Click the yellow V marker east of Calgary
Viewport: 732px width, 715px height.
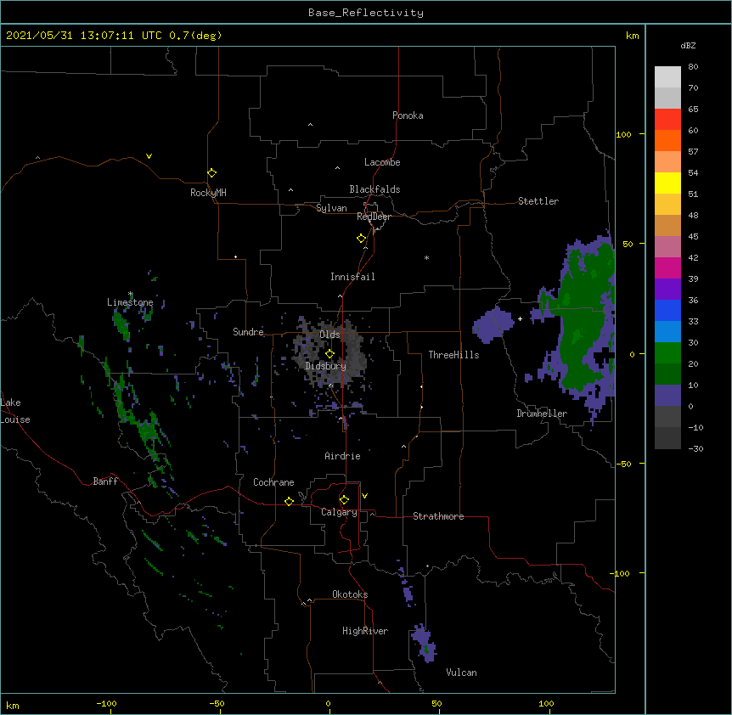coord(364,496)
